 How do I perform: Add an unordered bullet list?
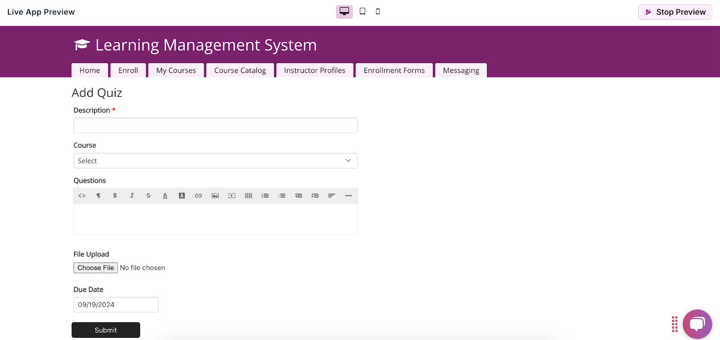pos(265,196)
